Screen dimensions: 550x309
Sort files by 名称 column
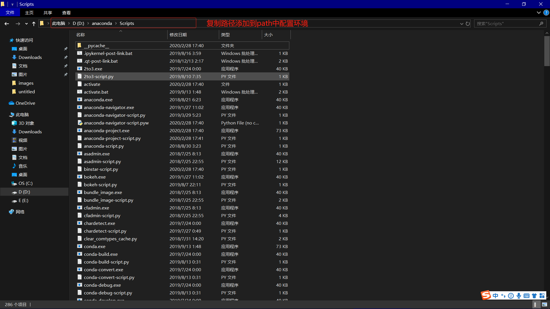[121, 35]
